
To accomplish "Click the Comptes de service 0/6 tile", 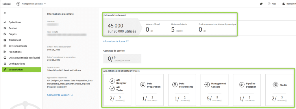I will point(122,59).
